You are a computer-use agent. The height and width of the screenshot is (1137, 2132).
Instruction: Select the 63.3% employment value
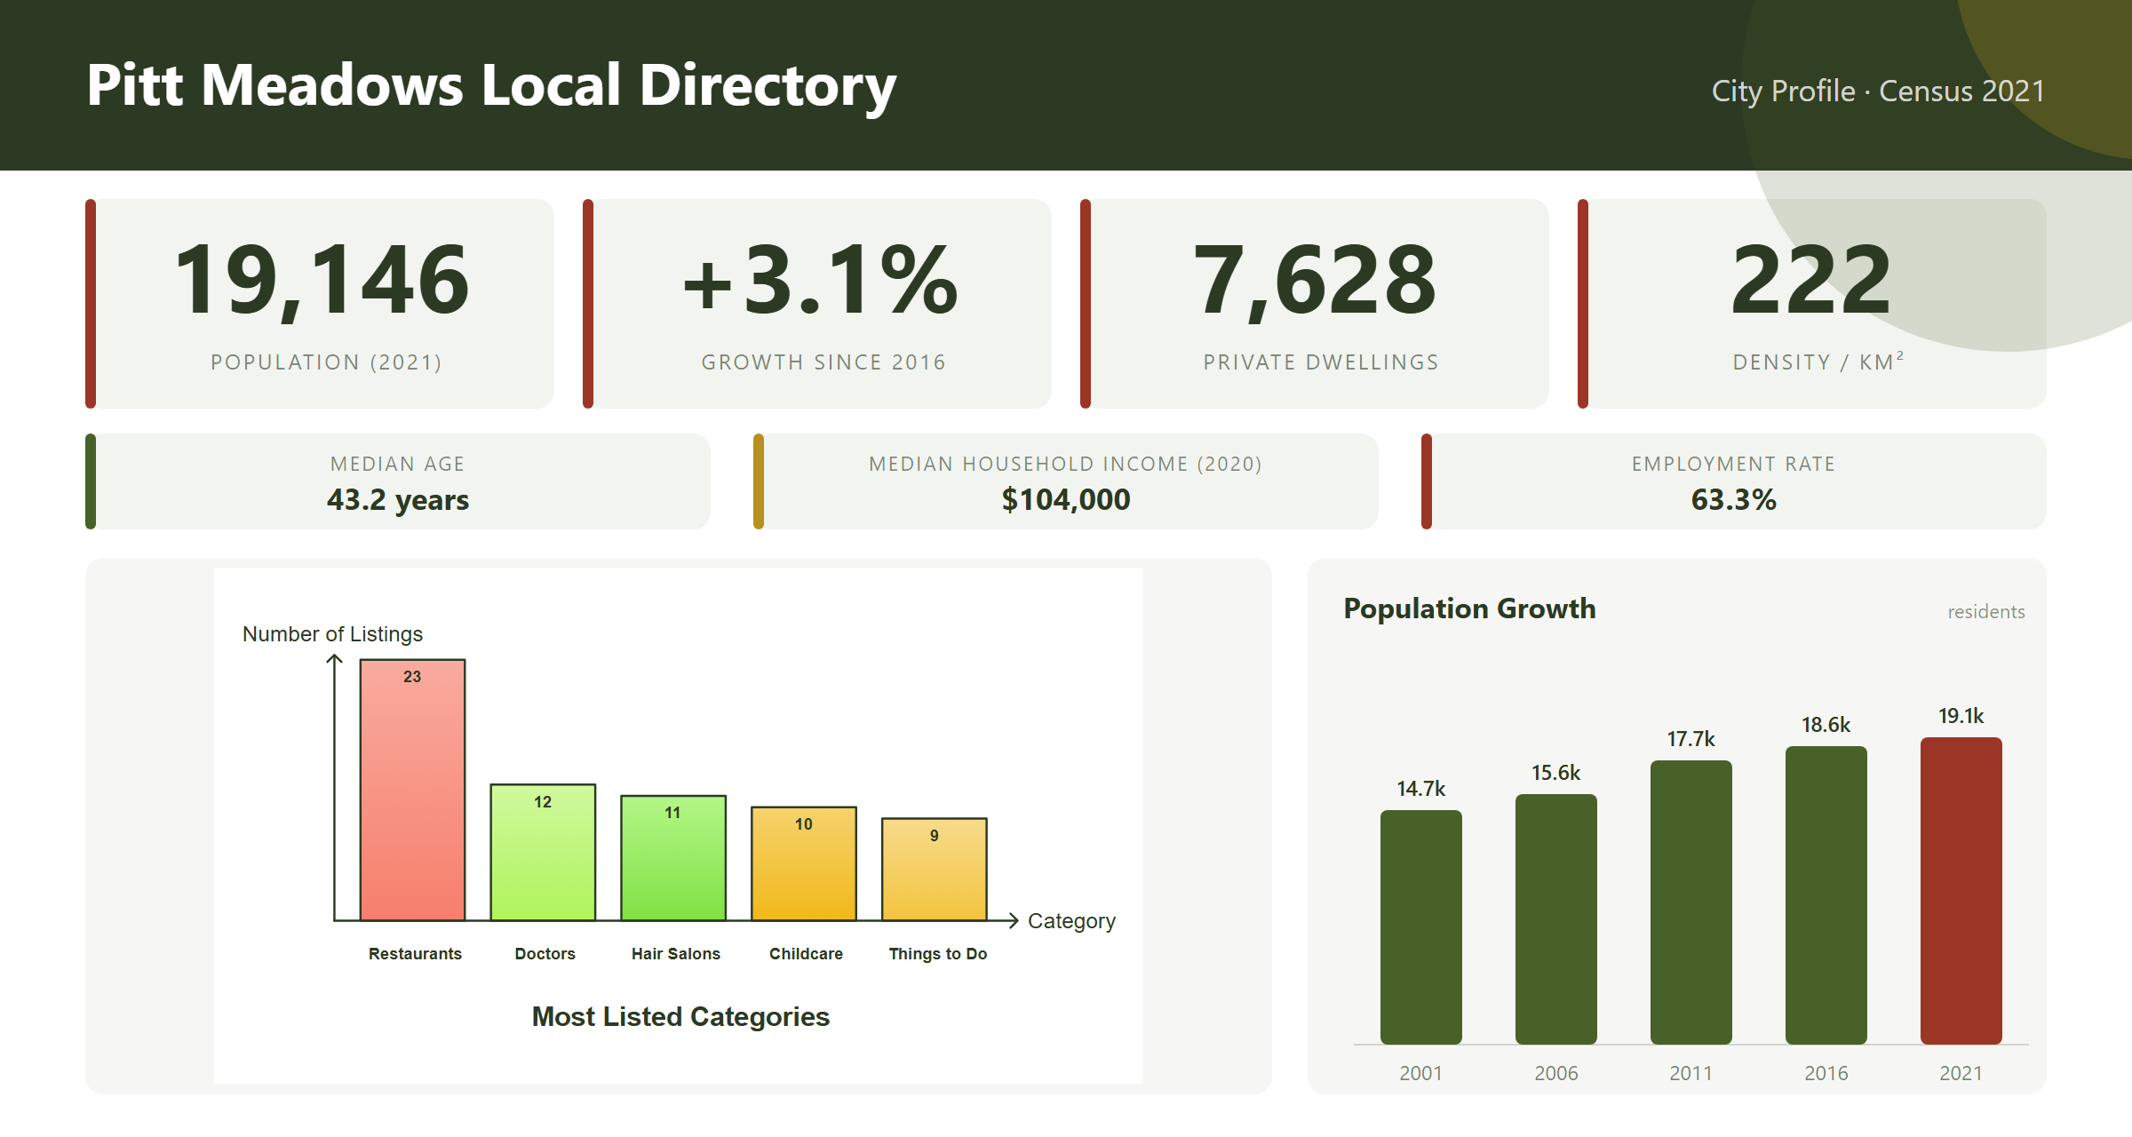(1733, 499)
